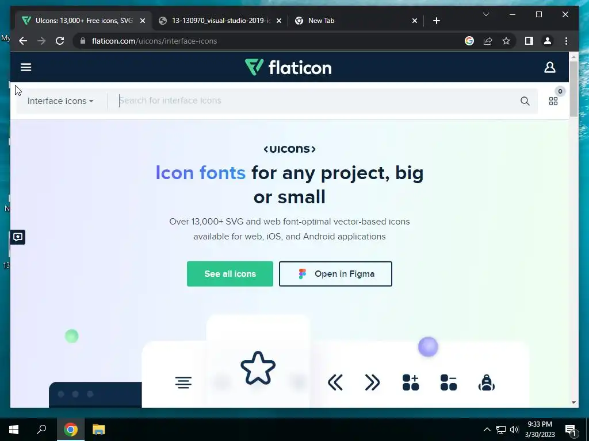Open the user account profile icon

click(x=549, y=68)
